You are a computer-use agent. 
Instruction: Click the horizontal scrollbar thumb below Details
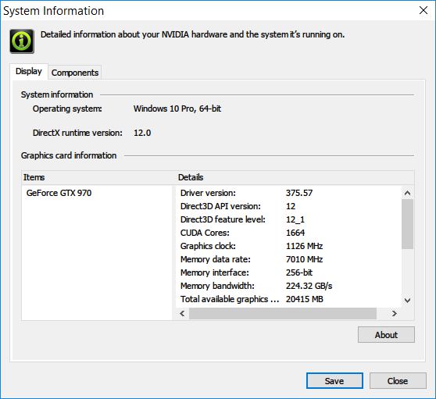[x=283, y=313]
